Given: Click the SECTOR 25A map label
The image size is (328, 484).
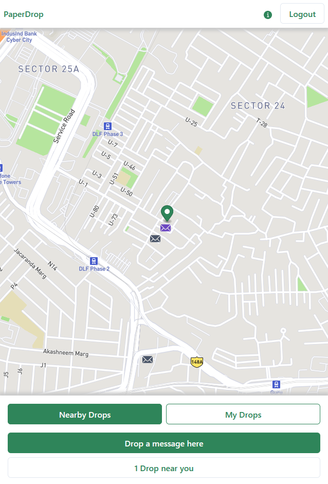Looking at the screenshot, I should [x=49, y=69].
